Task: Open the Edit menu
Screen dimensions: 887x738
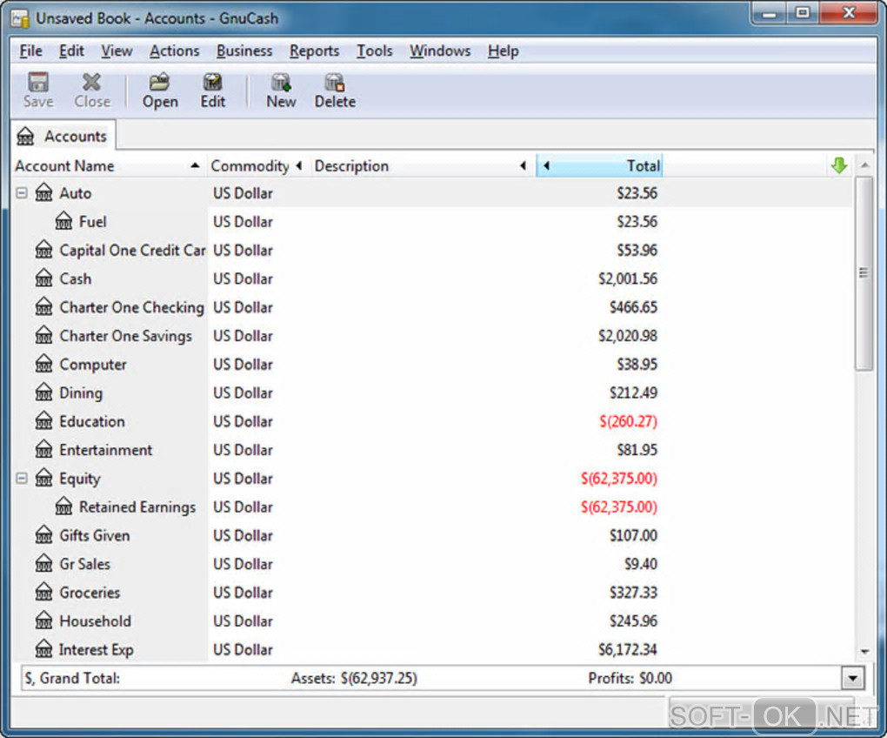Action: (x=71, y=51)
